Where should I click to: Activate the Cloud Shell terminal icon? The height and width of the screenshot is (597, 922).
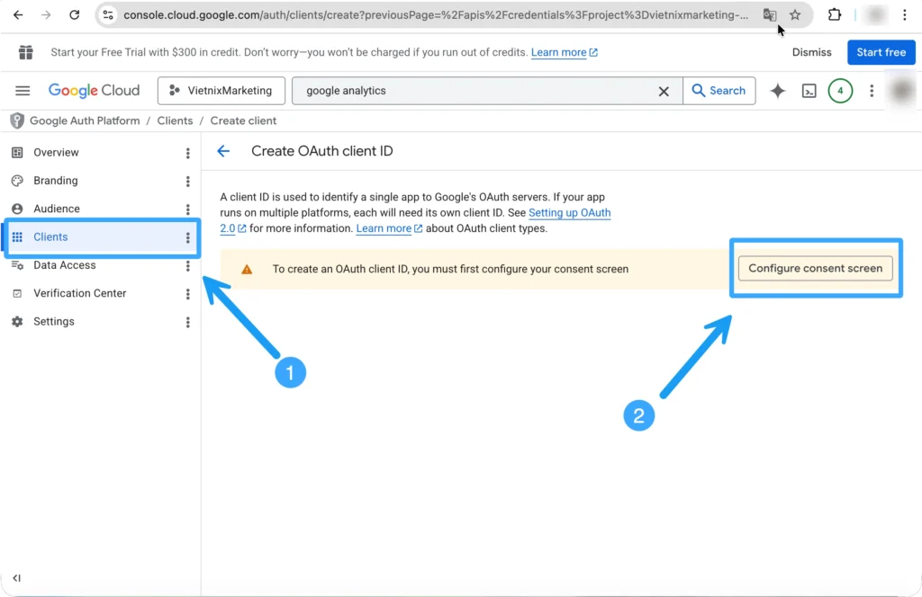point(809,90)
